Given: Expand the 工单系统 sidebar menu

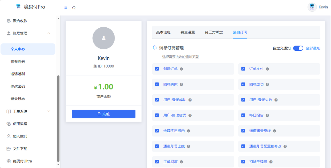Looking at the screenshot, I should point(49,111).
